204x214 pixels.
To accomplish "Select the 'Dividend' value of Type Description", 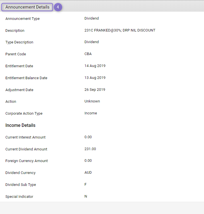I will pos(91,42).
